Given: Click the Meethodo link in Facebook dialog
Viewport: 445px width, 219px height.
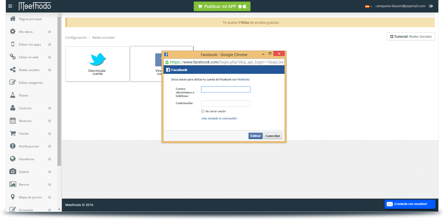Looking at the screenshot, I should tap(243, 79).
